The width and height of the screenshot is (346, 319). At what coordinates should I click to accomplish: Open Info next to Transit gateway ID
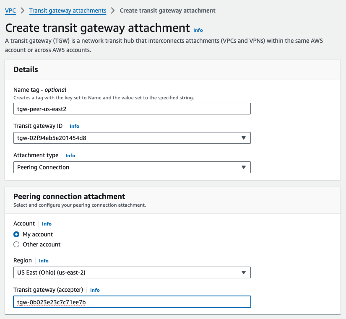[x=74, y=126]
